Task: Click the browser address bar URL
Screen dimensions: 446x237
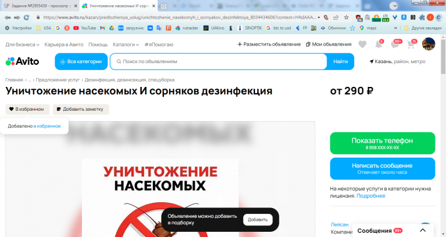Action: point(179,17)
